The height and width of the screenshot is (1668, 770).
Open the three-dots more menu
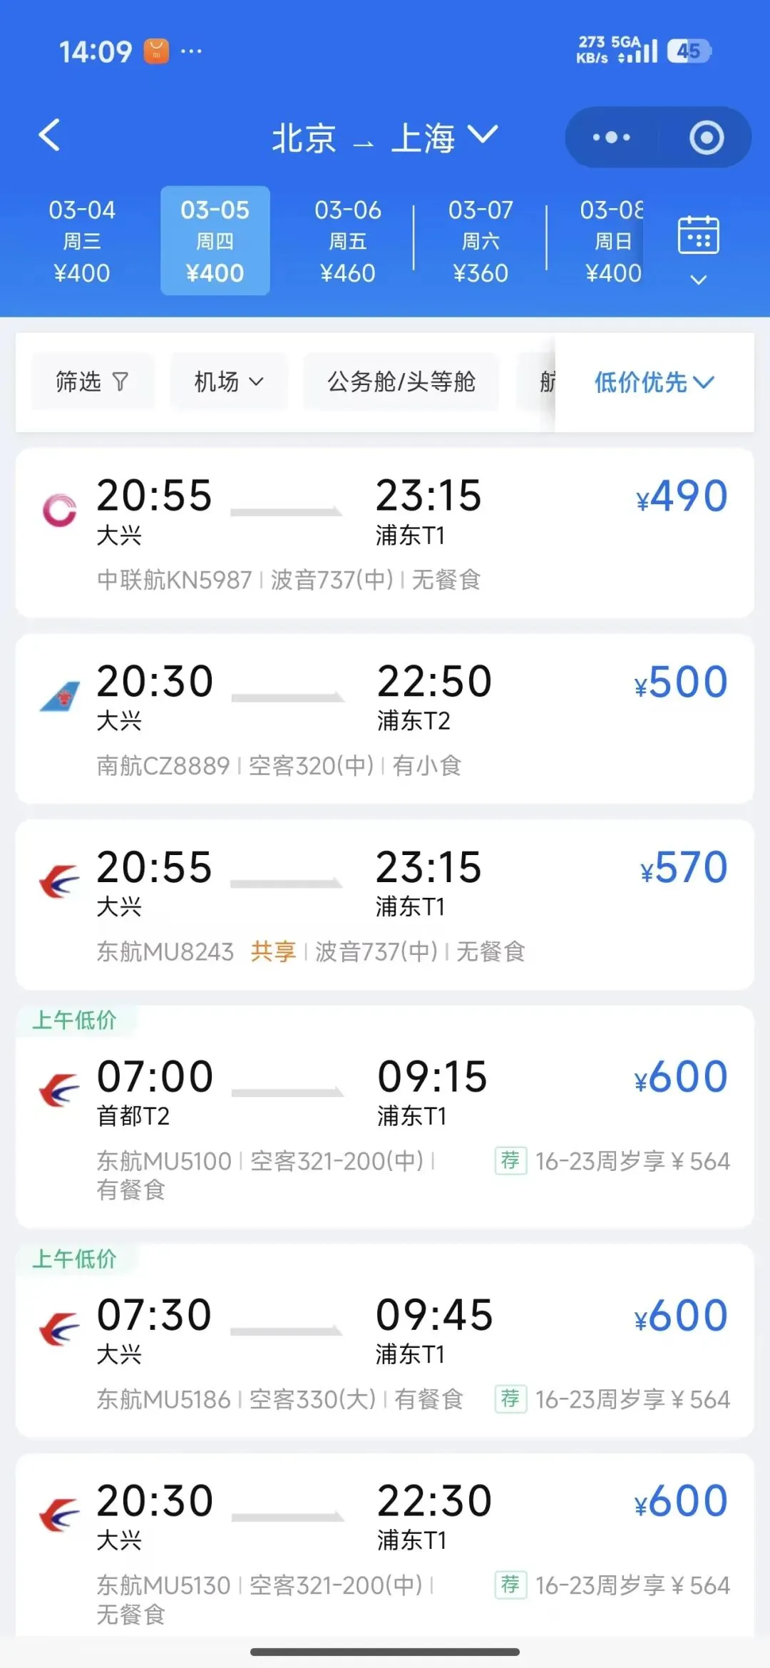coord(612,137)
